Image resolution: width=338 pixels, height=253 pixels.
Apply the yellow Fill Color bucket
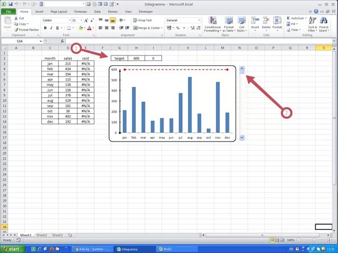coord(81,28)
